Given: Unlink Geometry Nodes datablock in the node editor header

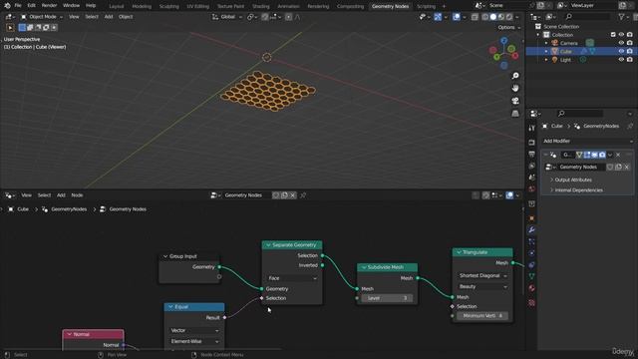Looking at the screenshot, I should point(292,195).
